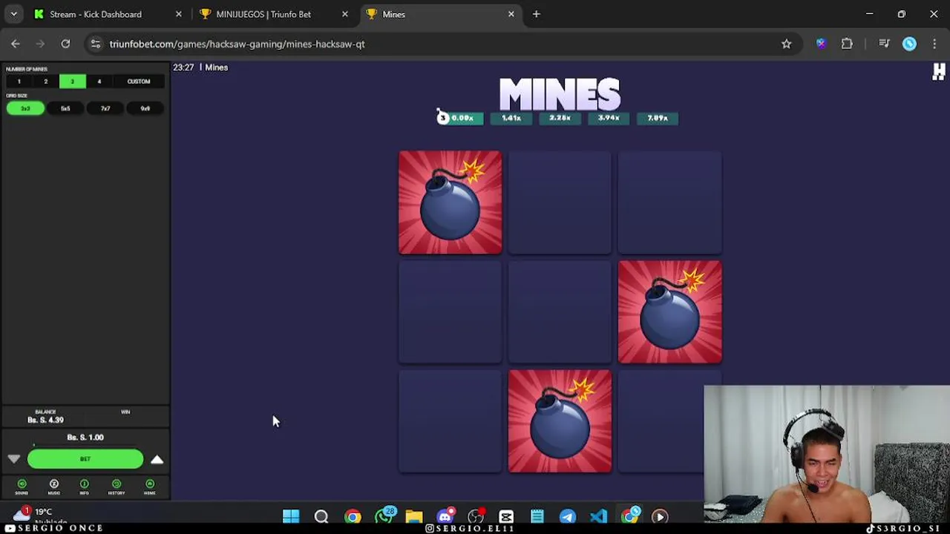Click the green BET button
This screenshot has width=950, height=534.
pos(85,459)
